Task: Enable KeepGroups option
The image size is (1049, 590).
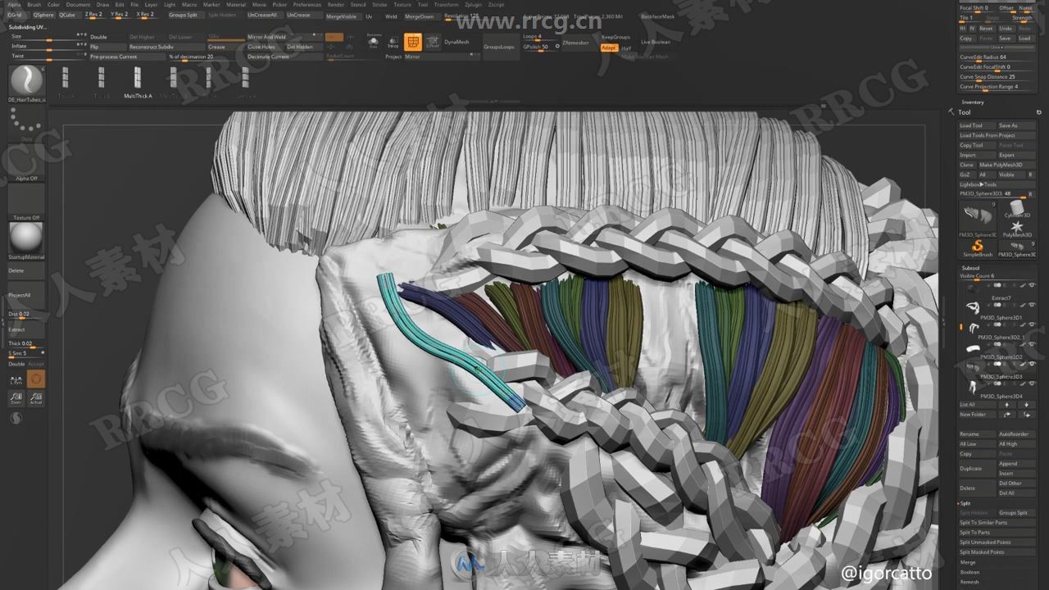Action: click(616, 37)
